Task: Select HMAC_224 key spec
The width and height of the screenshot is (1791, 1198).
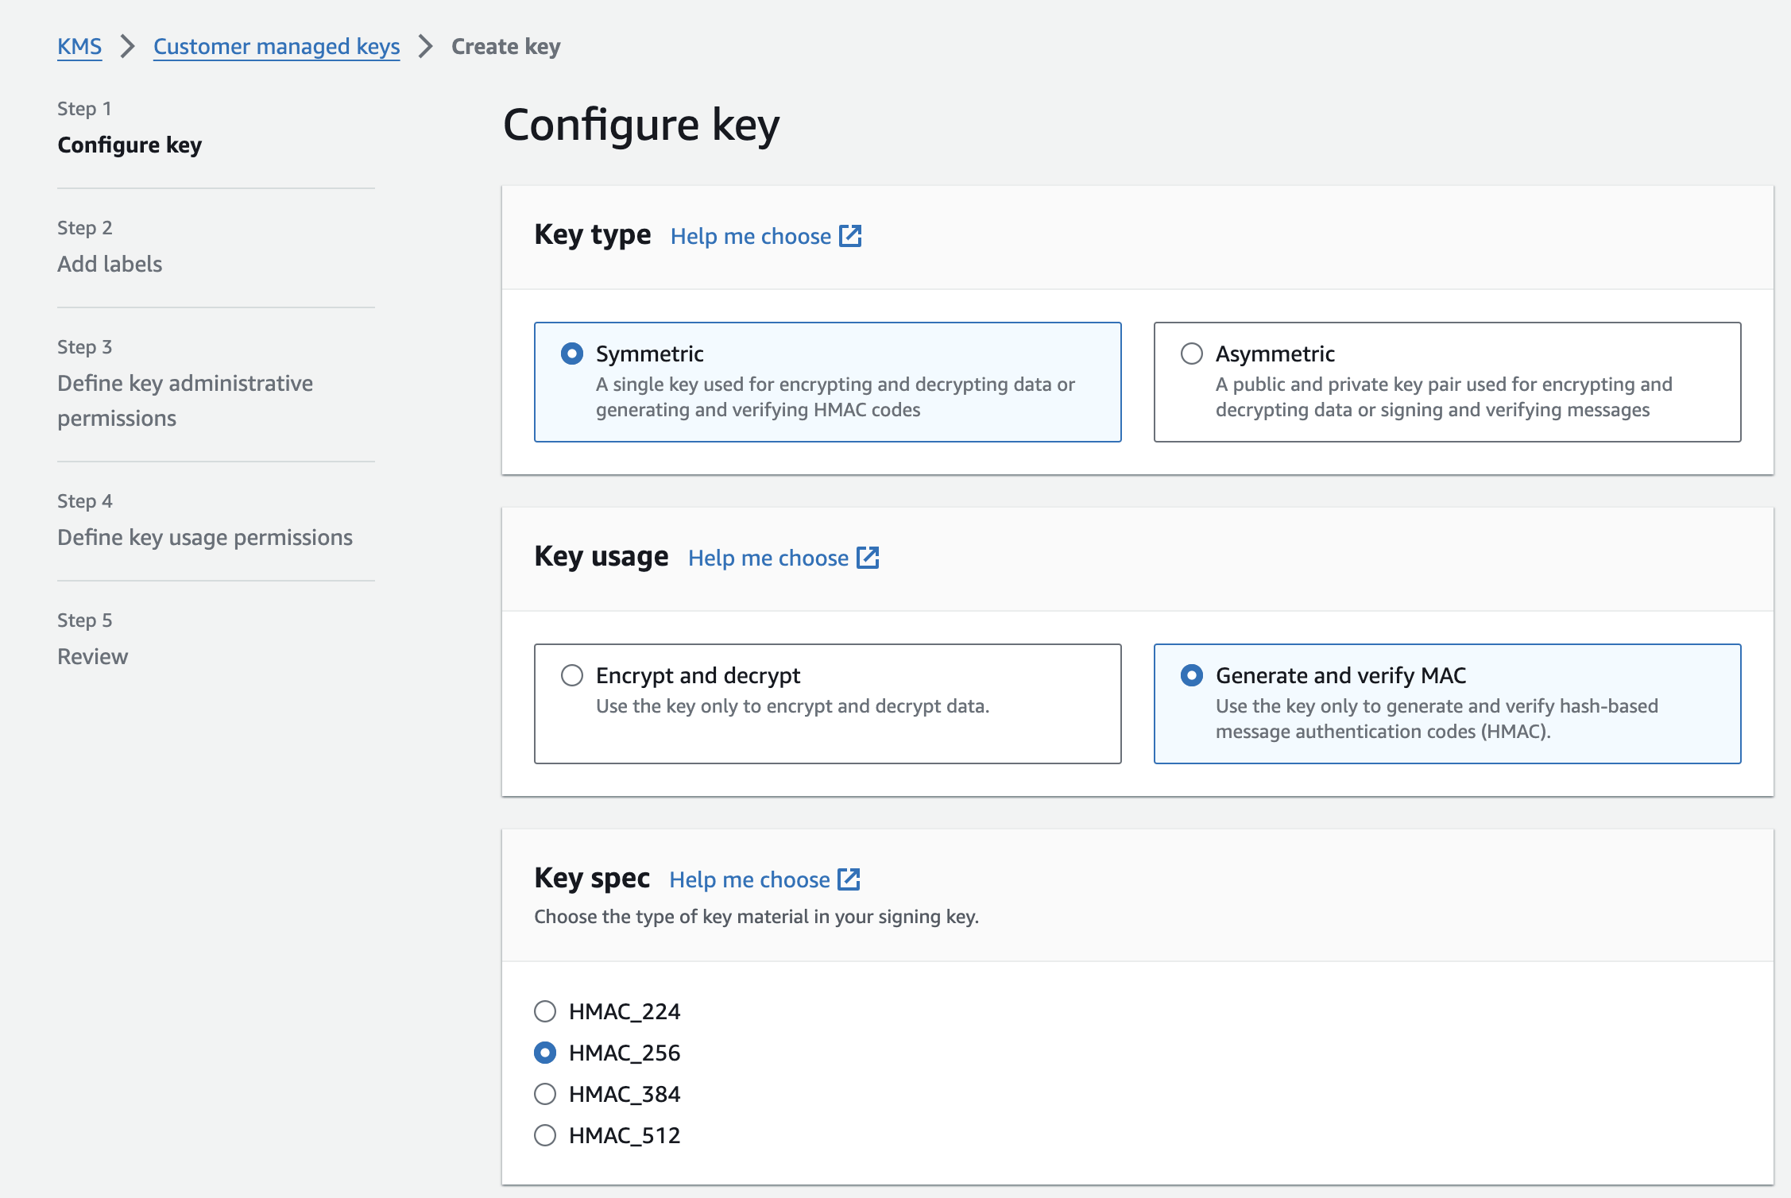Action: (x=545, y=1011)
